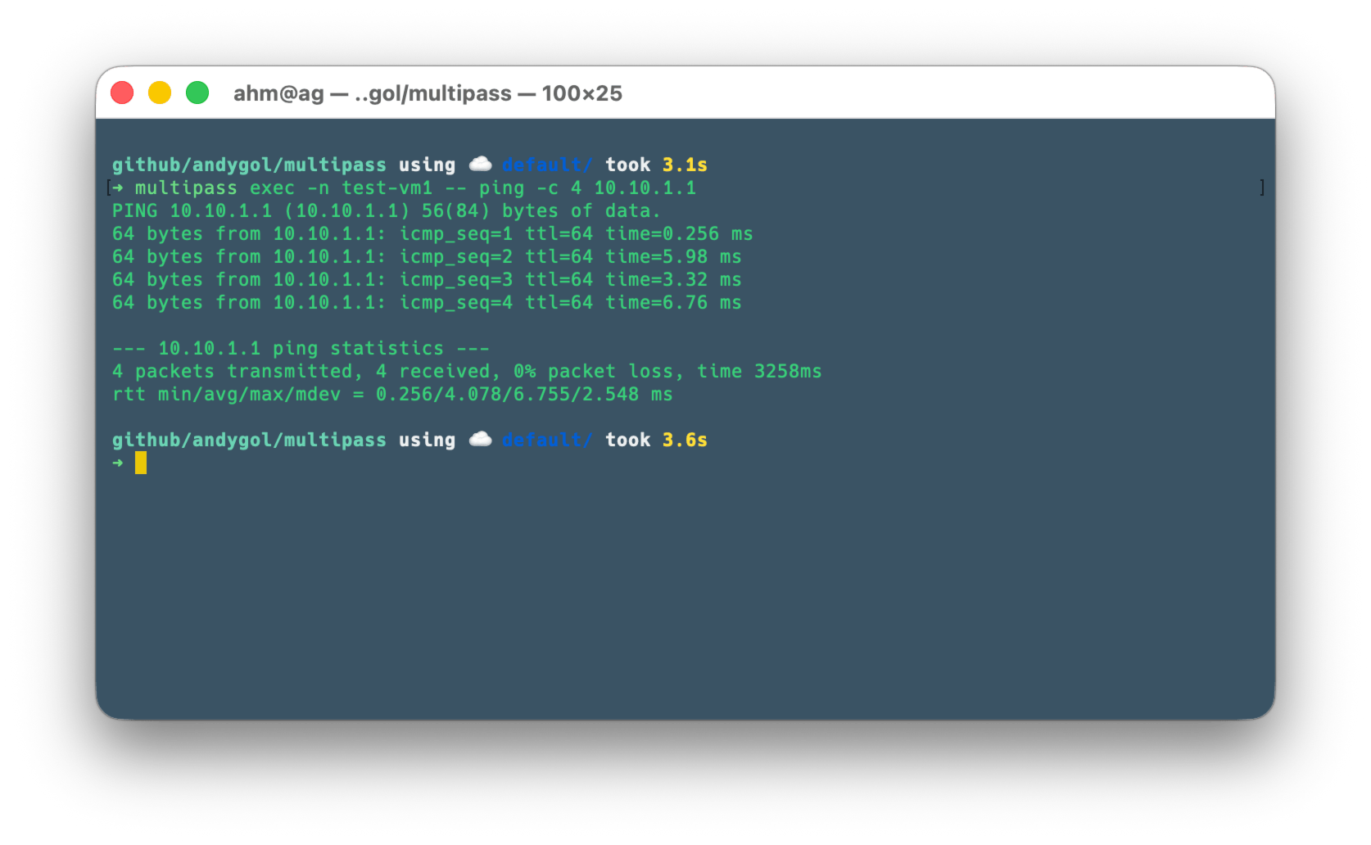1371x845 pixels.
Task: Click the bold took 3.6s duration indicator
Action: [654, 439]
